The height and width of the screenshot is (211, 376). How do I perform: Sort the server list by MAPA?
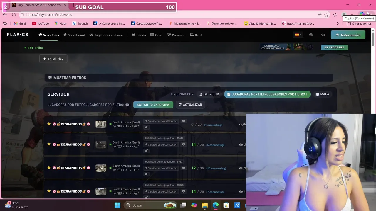pyautogui.click(x=322, y=94)
